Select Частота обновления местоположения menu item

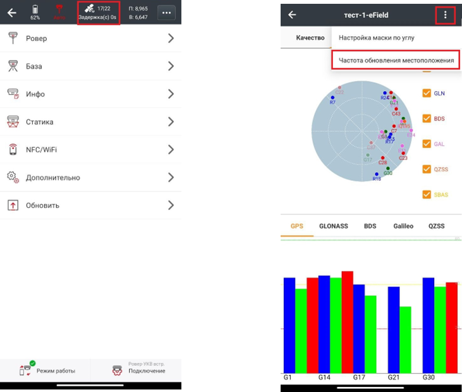click(396, 60)
